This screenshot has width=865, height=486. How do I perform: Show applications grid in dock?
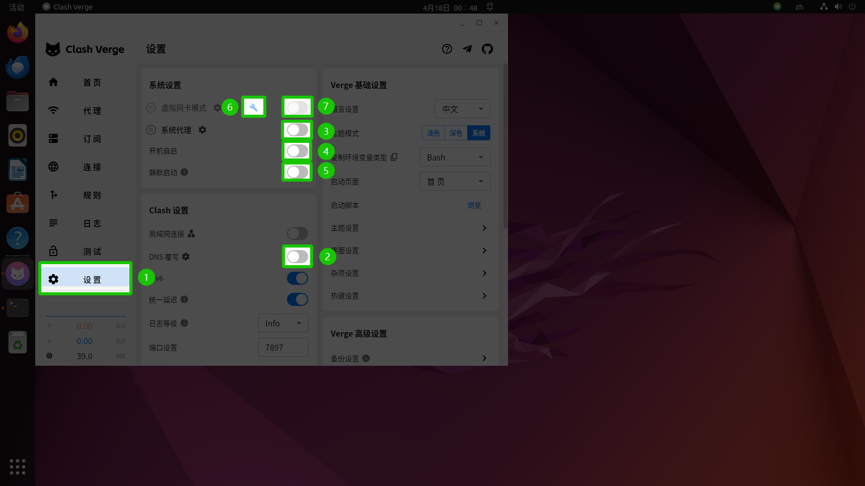pos(18,466)
